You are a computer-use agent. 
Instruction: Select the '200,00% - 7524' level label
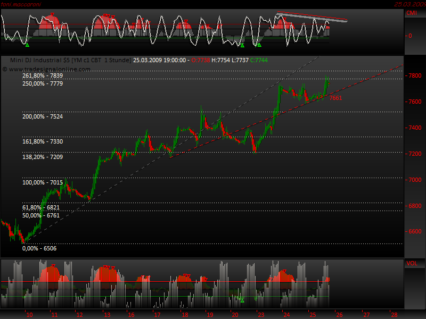click(x=43, y=116)
